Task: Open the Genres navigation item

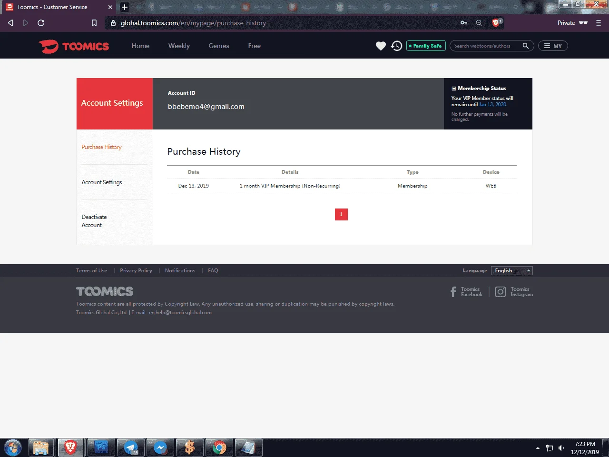Action: [219, 46]
